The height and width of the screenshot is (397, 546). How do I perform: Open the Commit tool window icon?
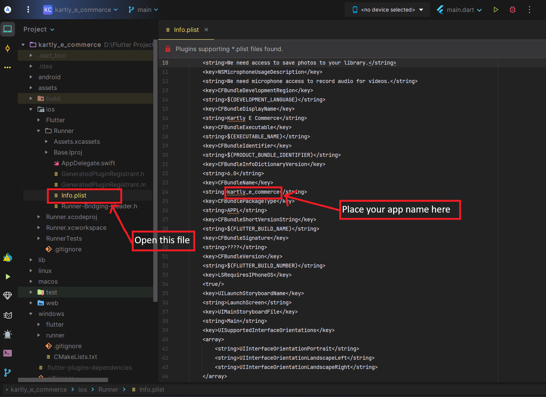8,48
